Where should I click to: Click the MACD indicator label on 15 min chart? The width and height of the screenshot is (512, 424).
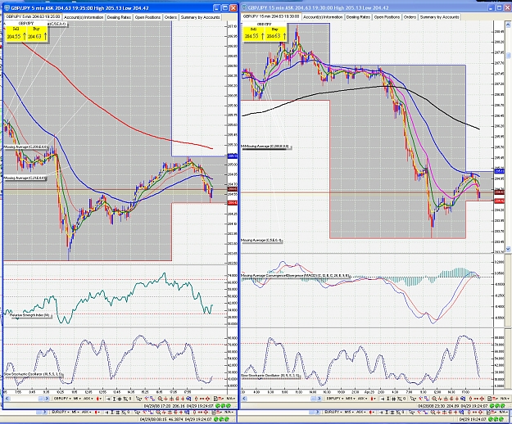(296, 276)
